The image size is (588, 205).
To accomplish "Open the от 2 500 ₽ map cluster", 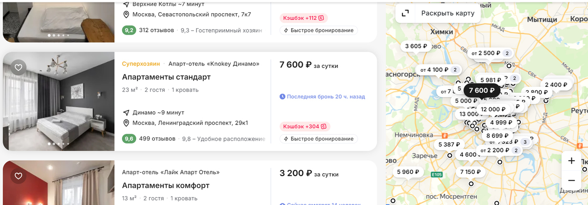I will pos(489,53).
